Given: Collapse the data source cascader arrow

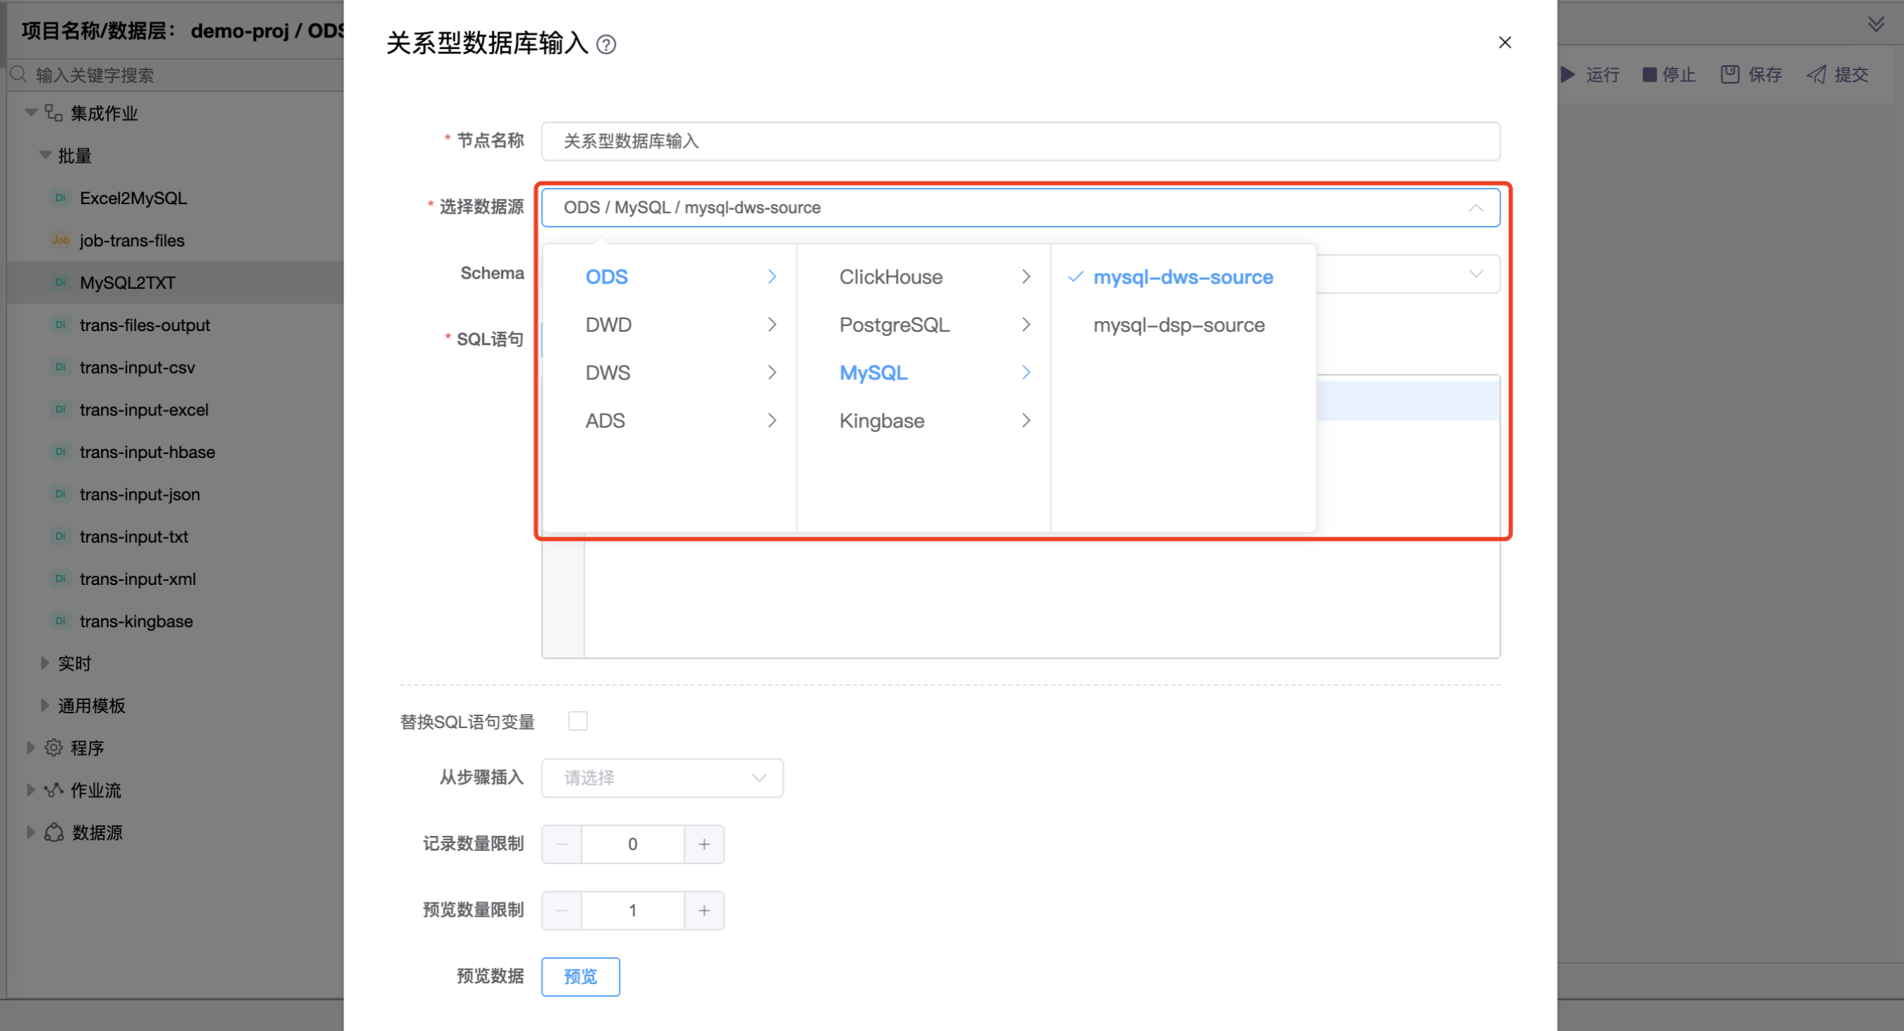Looking at the screenshot, I should [1475, 208].
